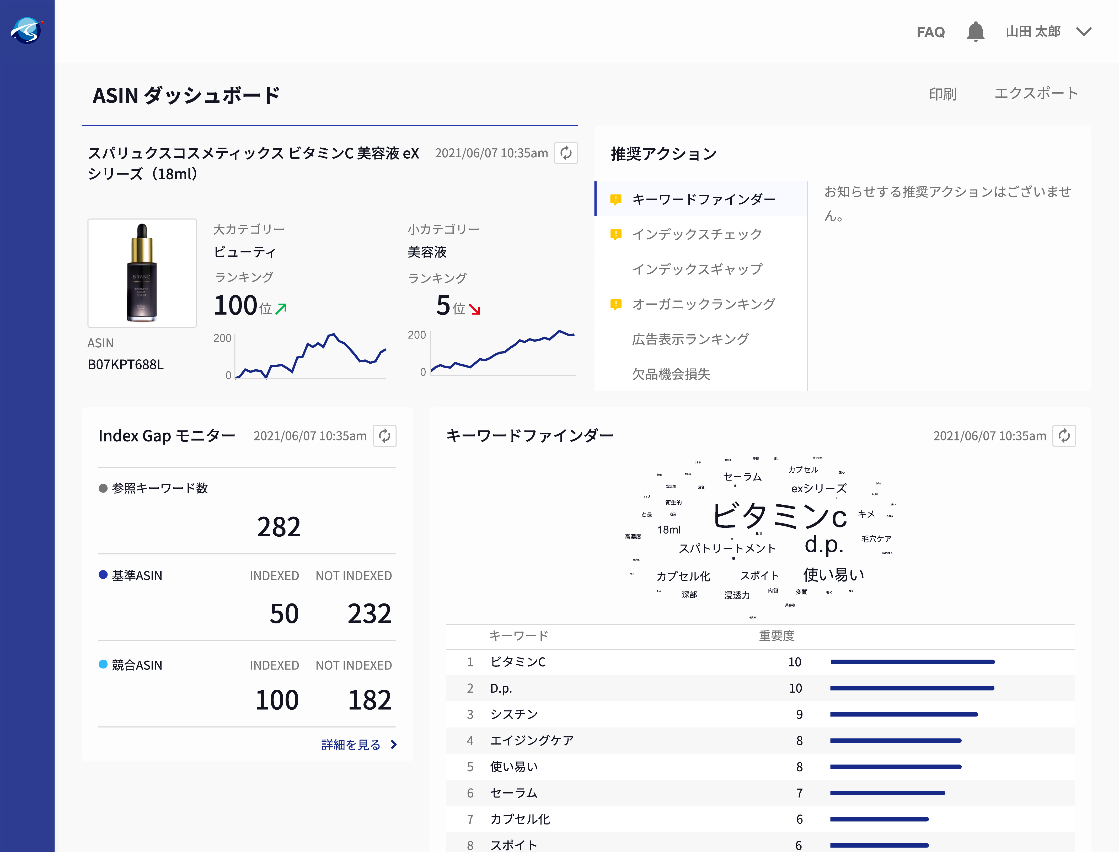Screen dimensions: 1119x852
Task: Click the importance bar for シスチン
Action: point(904,714)
